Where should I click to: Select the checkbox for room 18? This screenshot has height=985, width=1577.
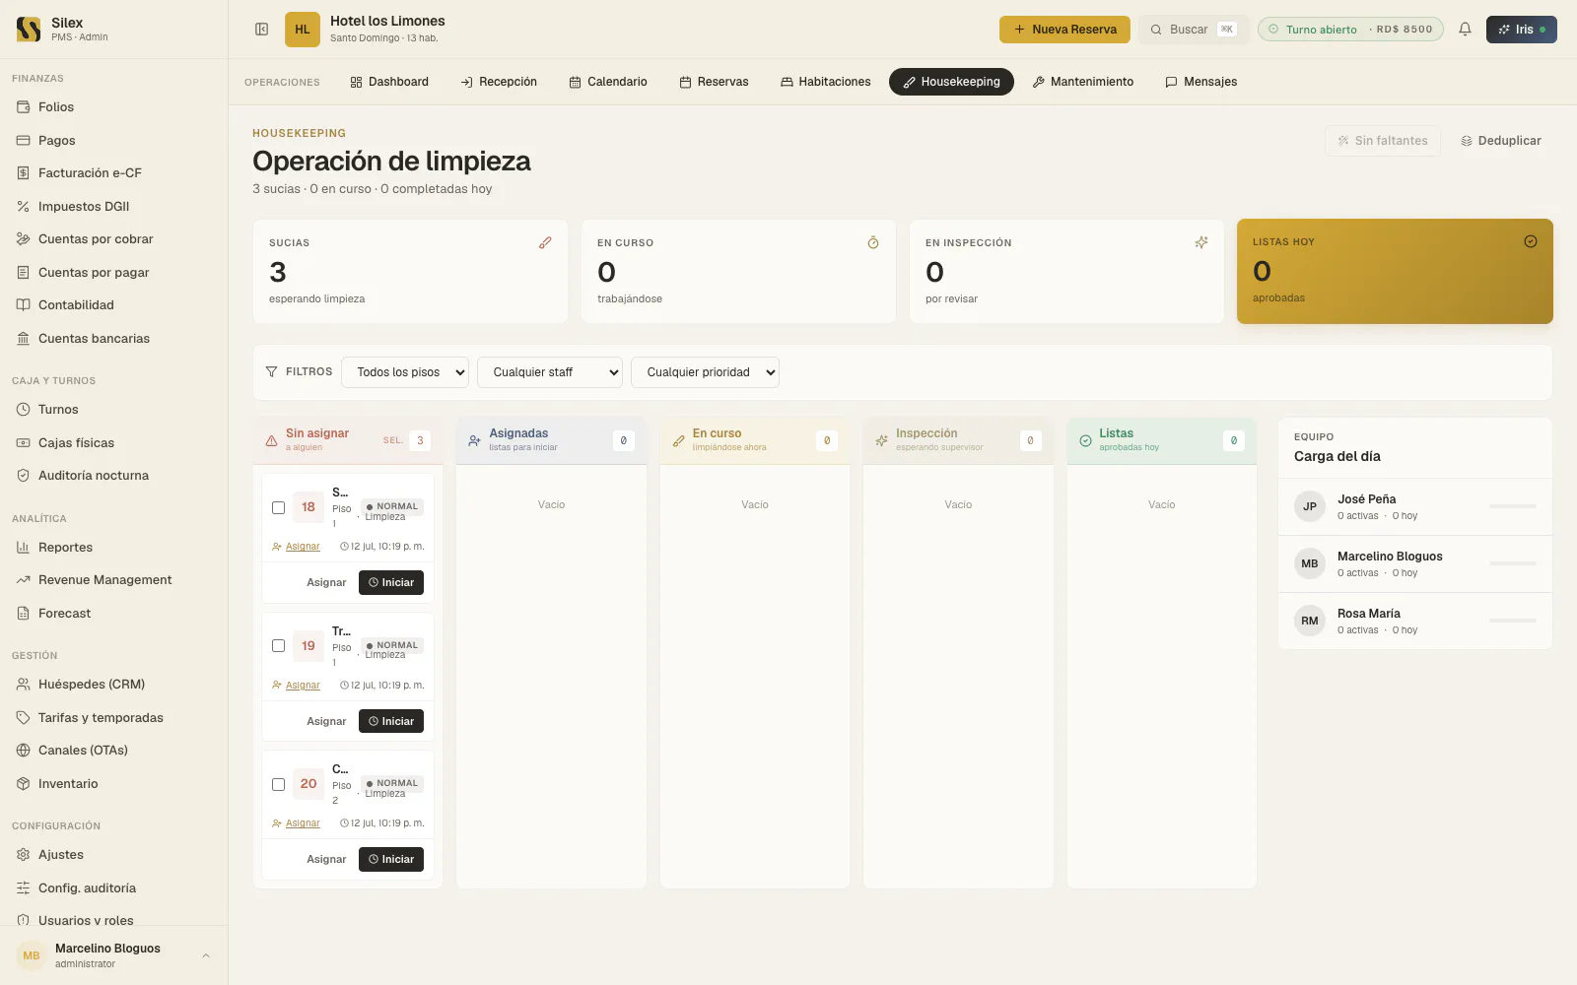pyautogui.click(x=278, y=508)
